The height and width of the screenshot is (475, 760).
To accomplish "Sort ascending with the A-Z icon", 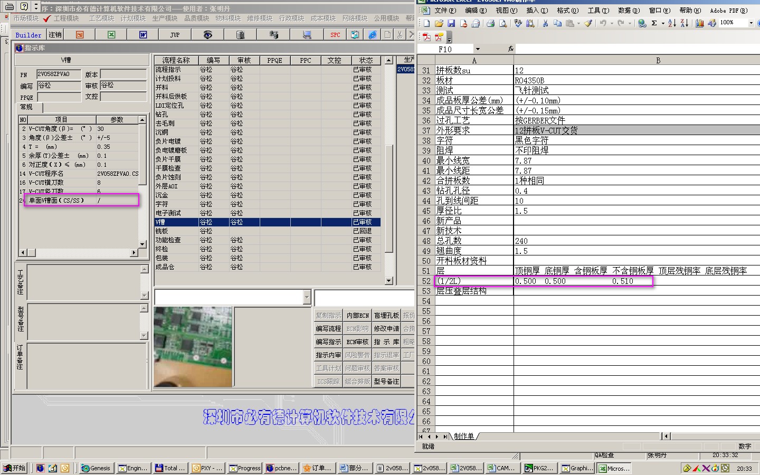I will 672,23.
